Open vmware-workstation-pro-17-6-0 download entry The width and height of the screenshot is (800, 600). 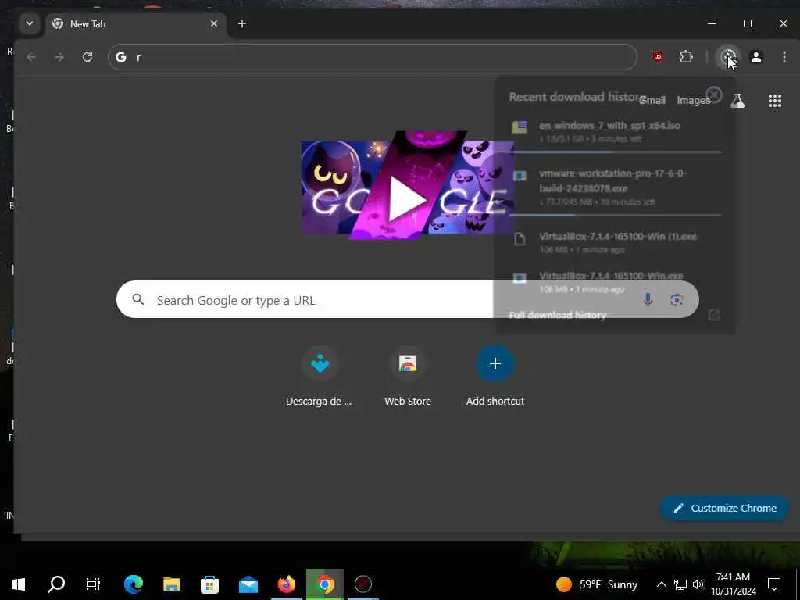click(x=615, y=187)
